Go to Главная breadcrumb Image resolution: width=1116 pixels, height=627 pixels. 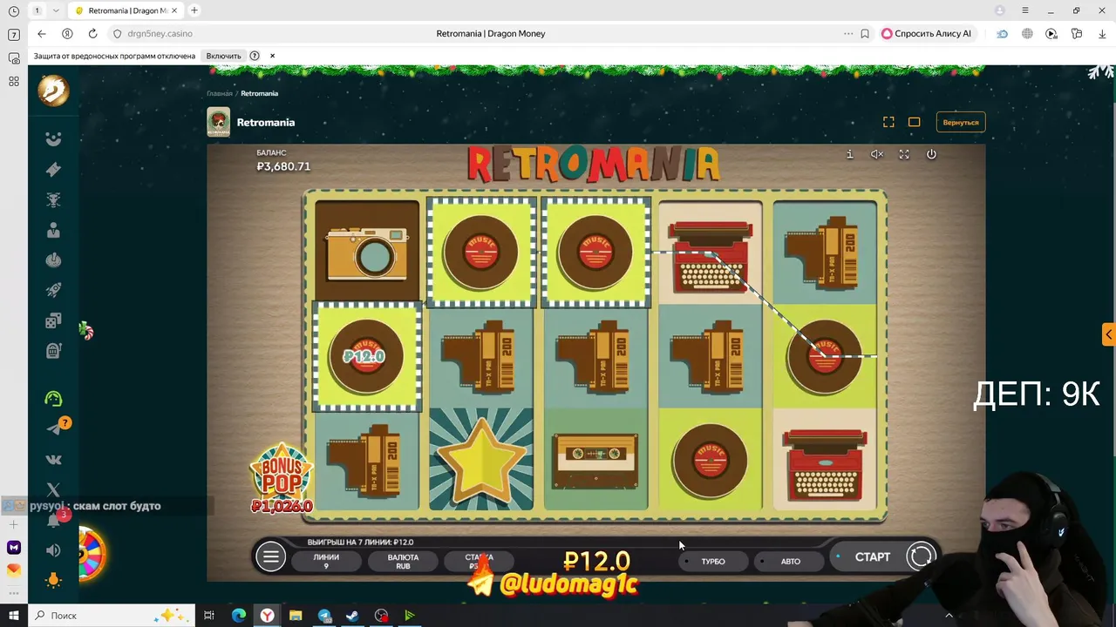coord(220,93)
